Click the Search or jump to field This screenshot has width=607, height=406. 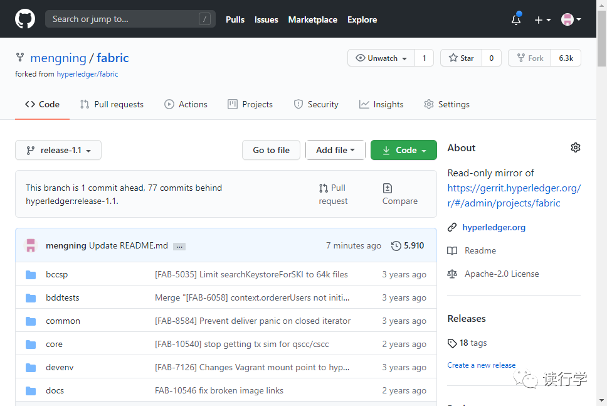(x=130, y=19)
